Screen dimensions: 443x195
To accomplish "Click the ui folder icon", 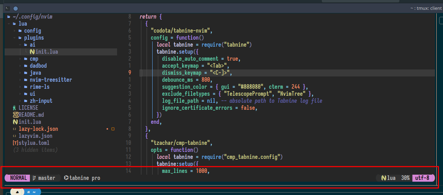I will [26, 94].
